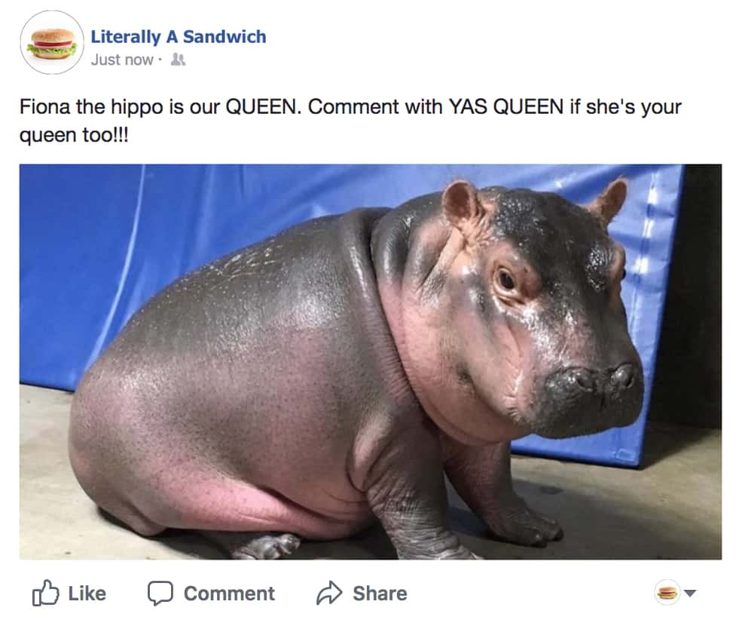This screenshot has height=620, width=745.
Task: Click the speech bubble Comment icon
Action: click(160, 593)
